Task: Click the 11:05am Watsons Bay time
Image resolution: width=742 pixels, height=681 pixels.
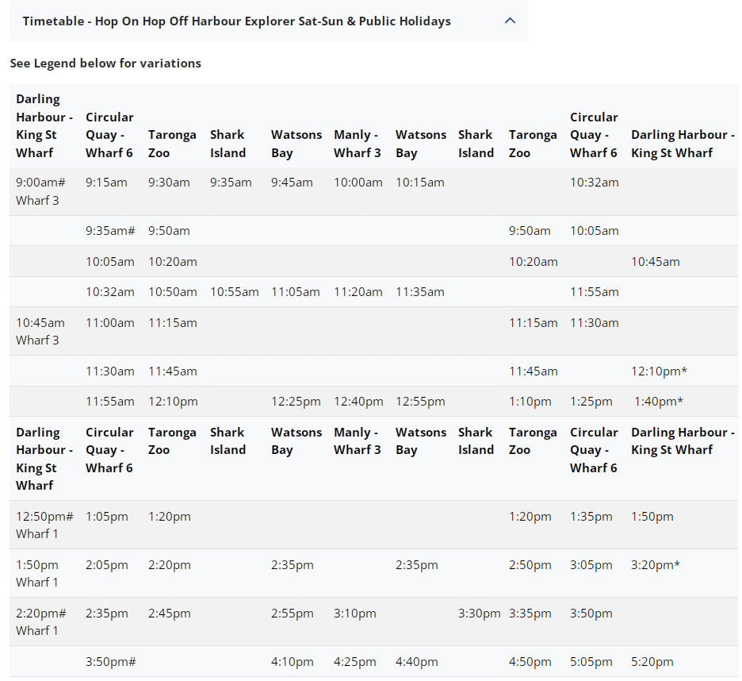Action: [295, 292]
